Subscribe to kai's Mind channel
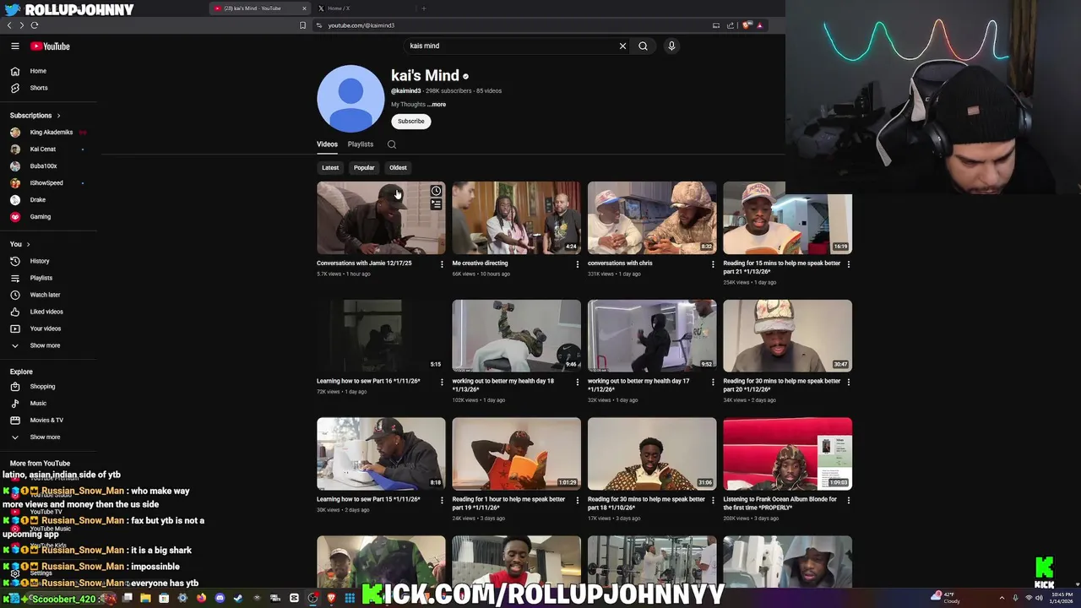This screenshot has width=1081, height=608. (x=411, y=122)
